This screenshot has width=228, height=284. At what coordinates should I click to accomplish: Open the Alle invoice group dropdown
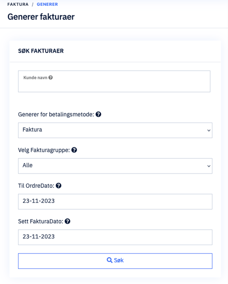115,166
